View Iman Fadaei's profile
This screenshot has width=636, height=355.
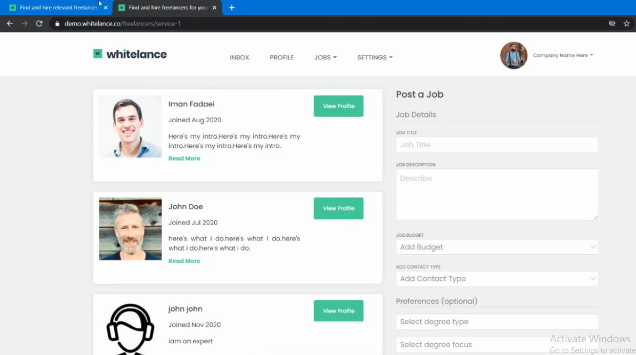[338, 106]
